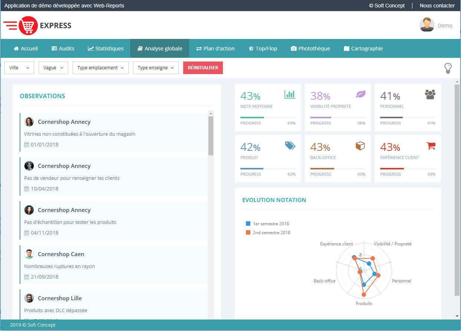This screenshot has height=331, width=461.
Task: Click the Observations heading
Action: pyautogui.click(x=42, y=96)
